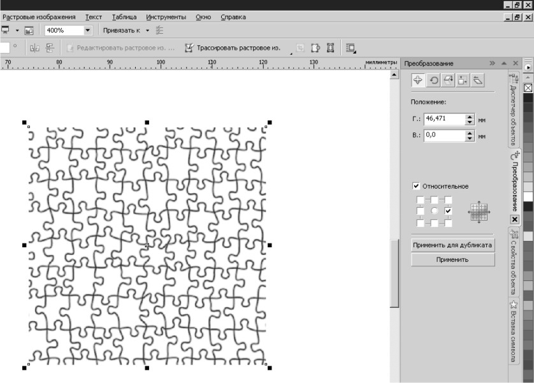Screen dimensions: 534x383
Task: Check the middle-left anchor point box
Action: [420, 211]
